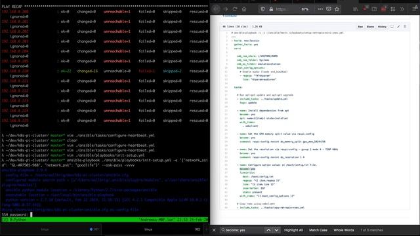The height and width of the screenshot is (236, 420).
Task: Jump to next find match
Action: click(276, 230)
